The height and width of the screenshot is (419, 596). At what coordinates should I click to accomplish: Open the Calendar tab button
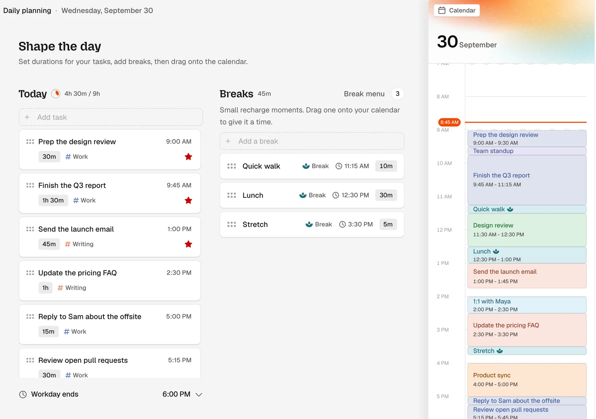[x=457, y=10]
